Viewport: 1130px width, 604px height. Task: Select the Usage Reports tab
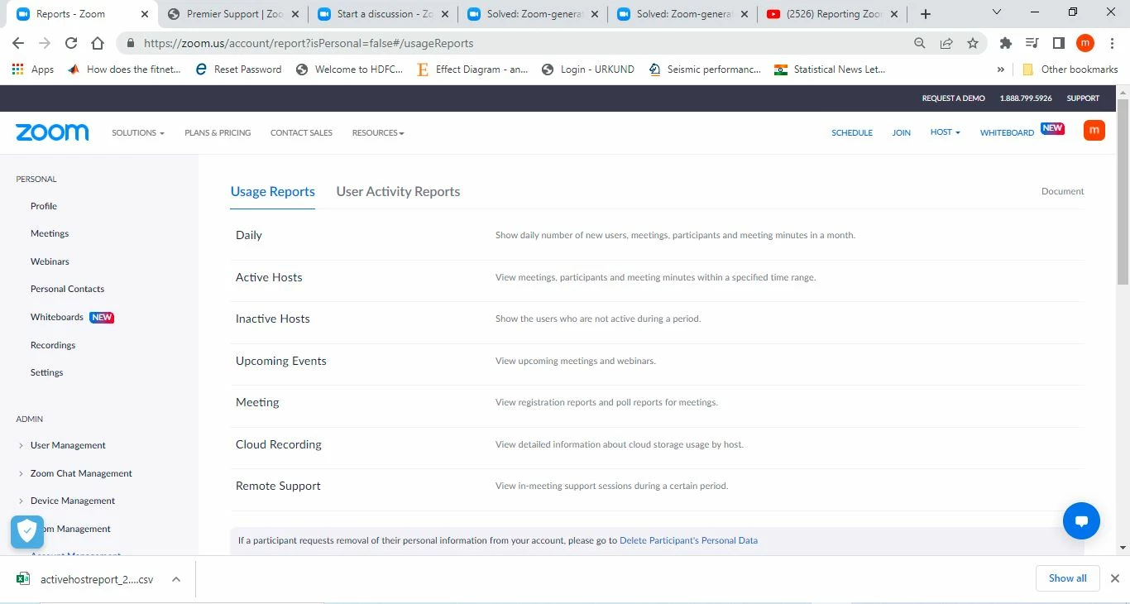(x=272, y=191)
